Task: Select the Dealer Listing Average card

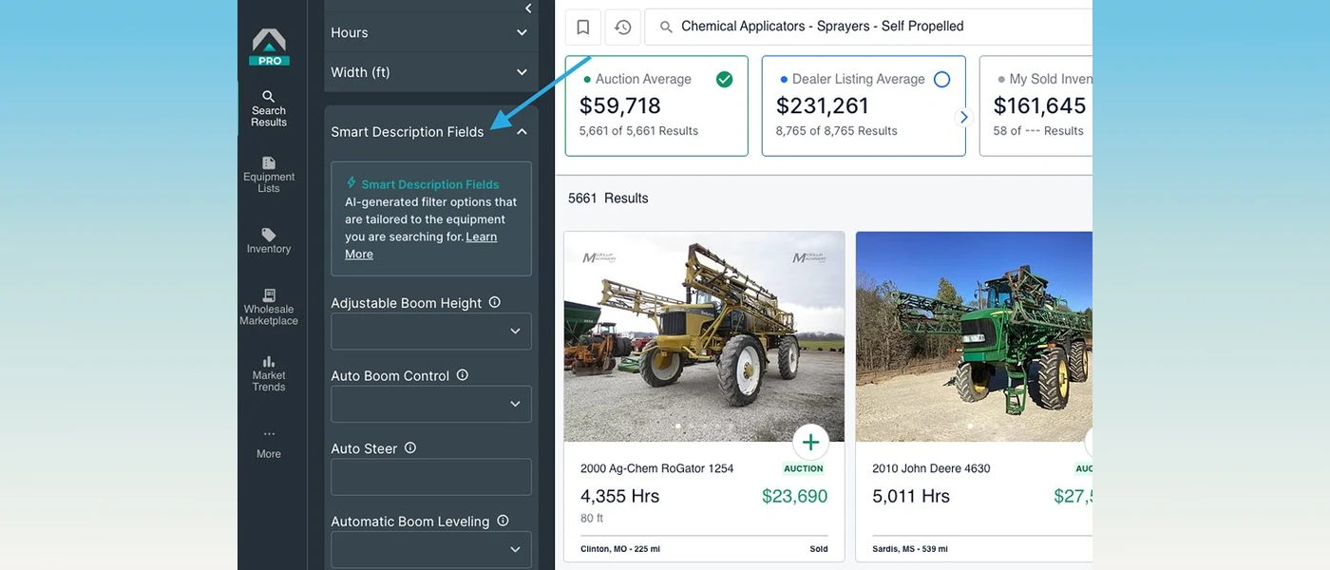Action: coord(864,105)
